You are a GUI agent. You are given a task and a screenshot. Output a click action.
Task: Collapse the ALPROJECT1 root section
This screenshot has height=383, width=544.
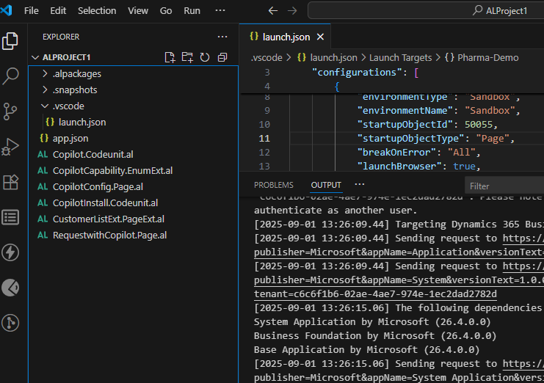(x=61, y=57)
